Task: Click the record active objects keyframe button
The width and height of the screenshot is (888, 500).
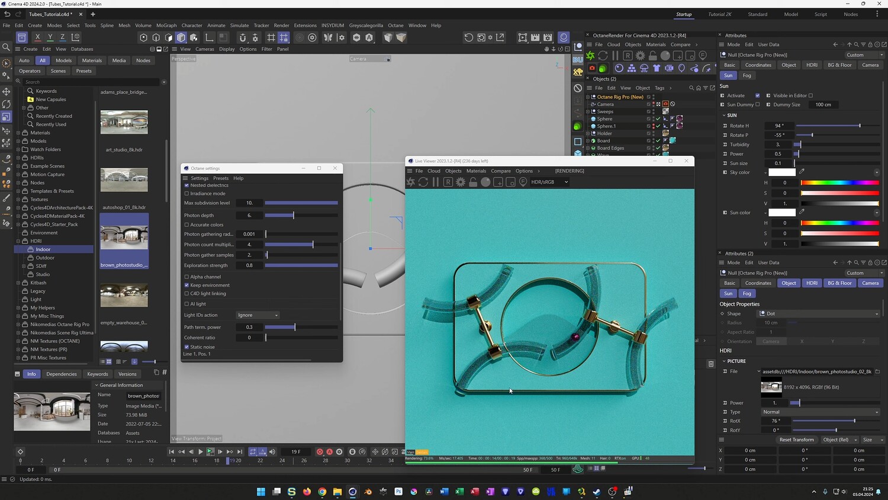Action: point(320,451)
